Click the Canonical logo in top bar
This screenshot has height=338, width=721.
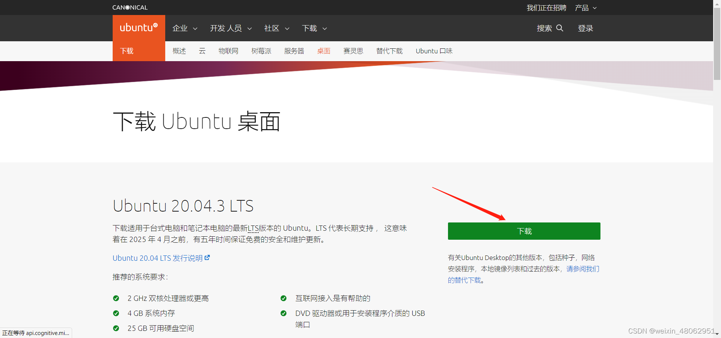tap(130, 8)
